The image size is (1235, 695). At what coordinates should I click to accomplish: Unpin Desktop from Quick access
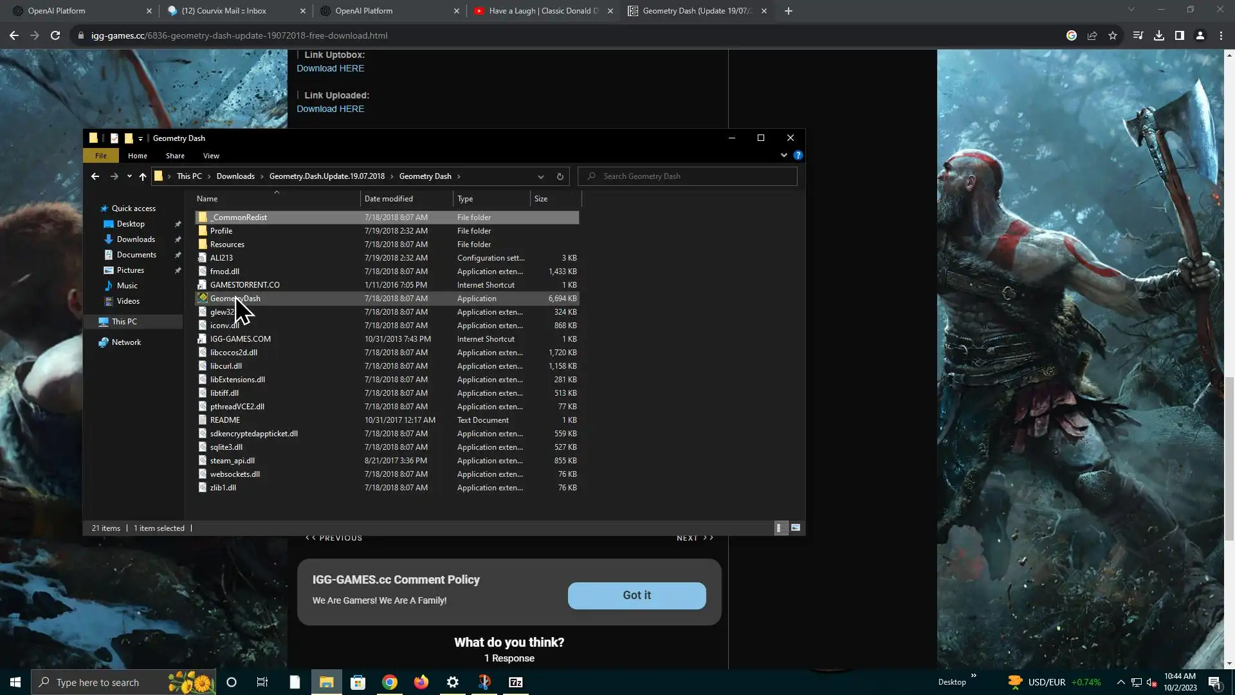point(178,224)
